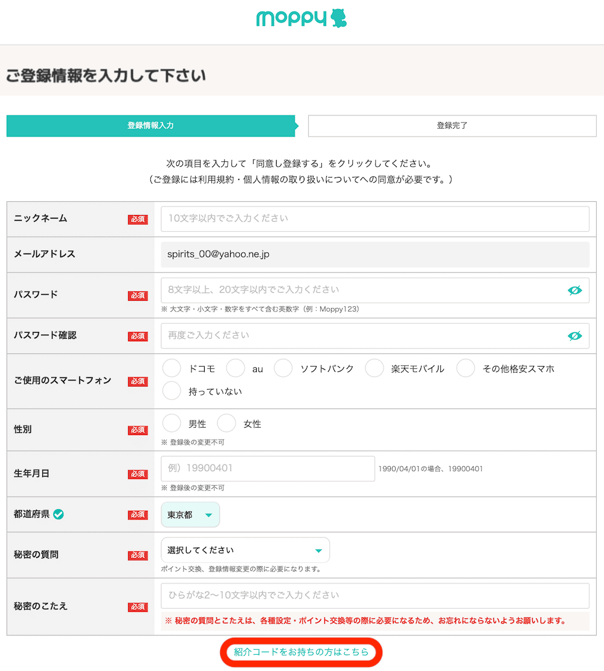Screen dimensions: 604x671
Task: Click the 必須 badge next to ニックネーム
Action: point(137,219)
